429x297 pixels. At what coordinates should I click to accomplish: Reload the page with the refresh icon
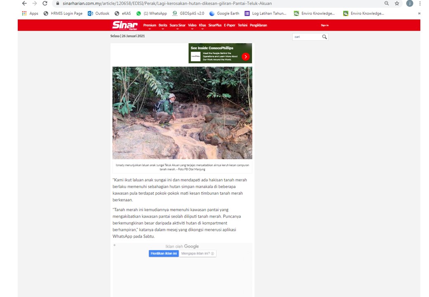(x=45, y=4)
